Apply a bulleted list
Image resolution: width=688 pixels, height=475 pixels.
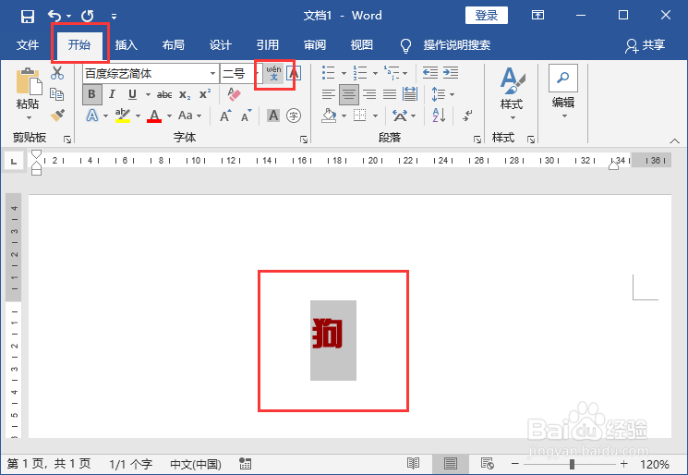tap(328, 72)
